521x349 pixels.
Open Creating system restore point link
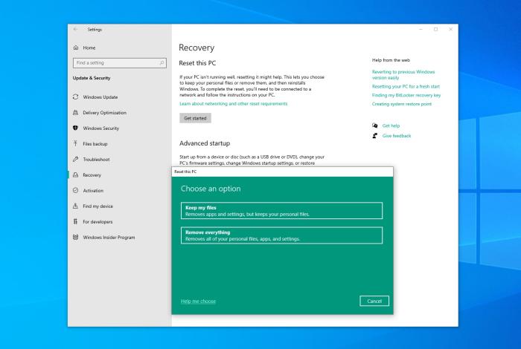pyautogui.click(x=401, y=104)
